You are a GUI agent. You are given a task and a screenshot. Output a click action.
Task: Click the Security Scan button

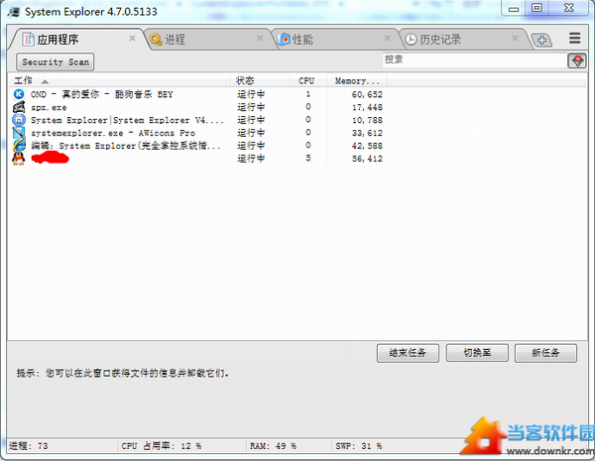coord(55,61)
